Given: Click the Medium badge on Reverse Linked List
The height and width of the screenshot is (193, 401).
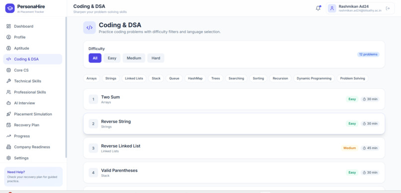Looking at the screenshot, I should point(350,148).
